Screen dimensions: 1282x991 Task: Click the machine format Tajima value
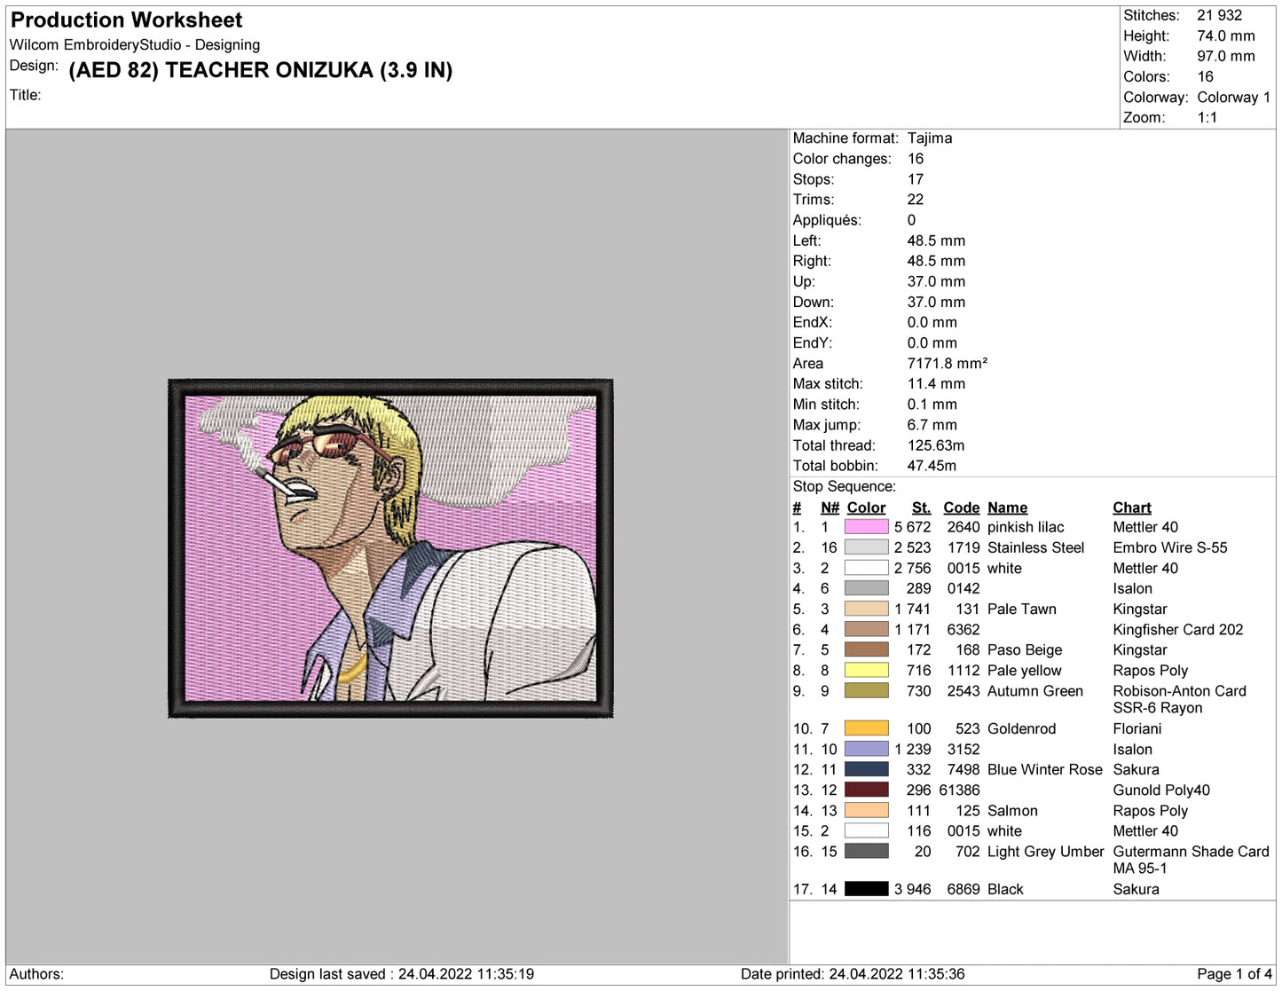point(930,138)
